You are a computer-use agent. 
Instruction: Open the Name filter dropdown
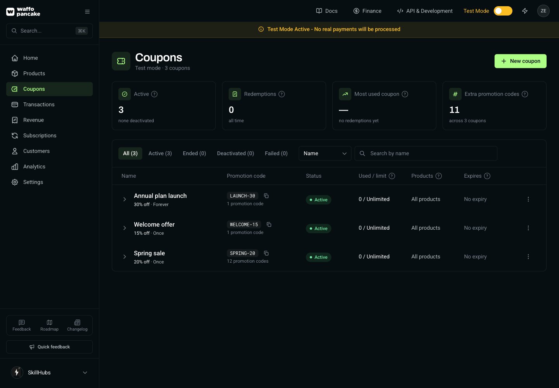click(325, 153)
